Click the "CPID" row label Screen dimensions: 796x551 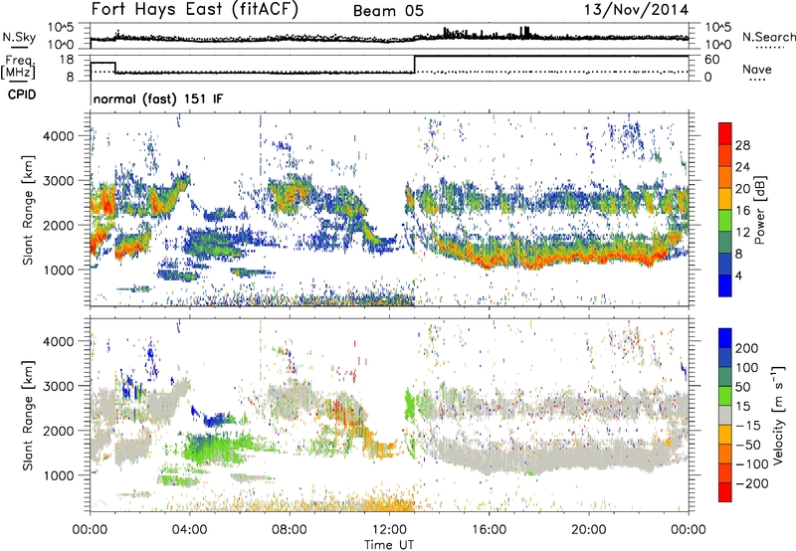click(22, 94)
